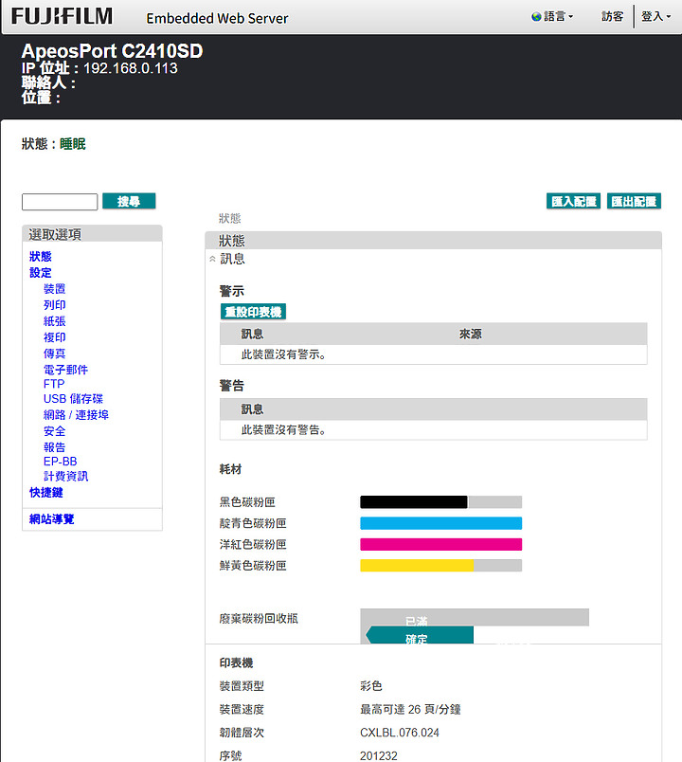The height and width of the screenshot is (762, 682).
Task: Open the 複印 settings link
Action: point(54,336)
